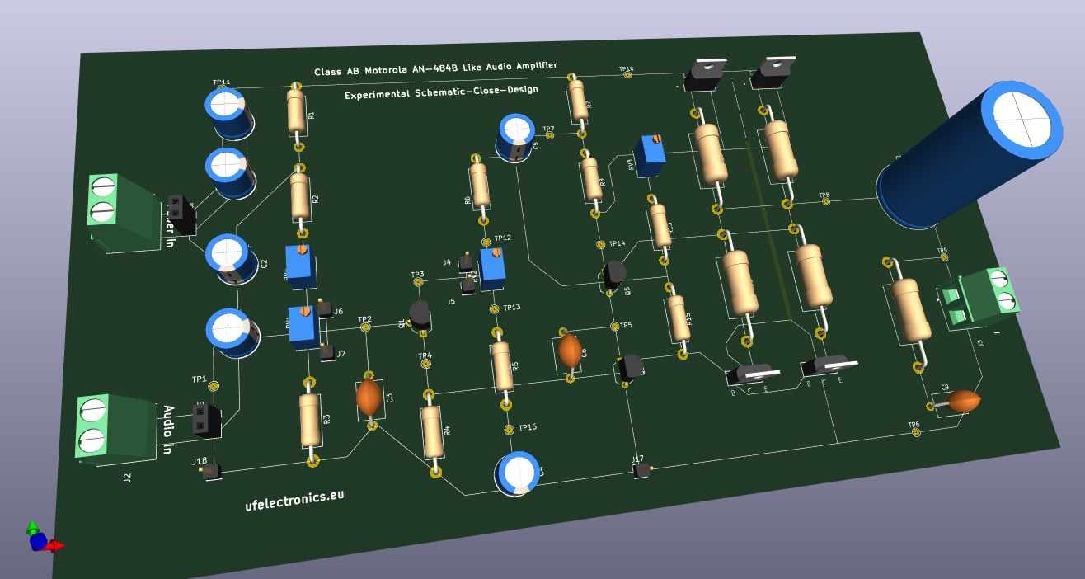Select the large blue electrolytic capacitor
Screen dimensions: 1085x579
coord(970,155)
